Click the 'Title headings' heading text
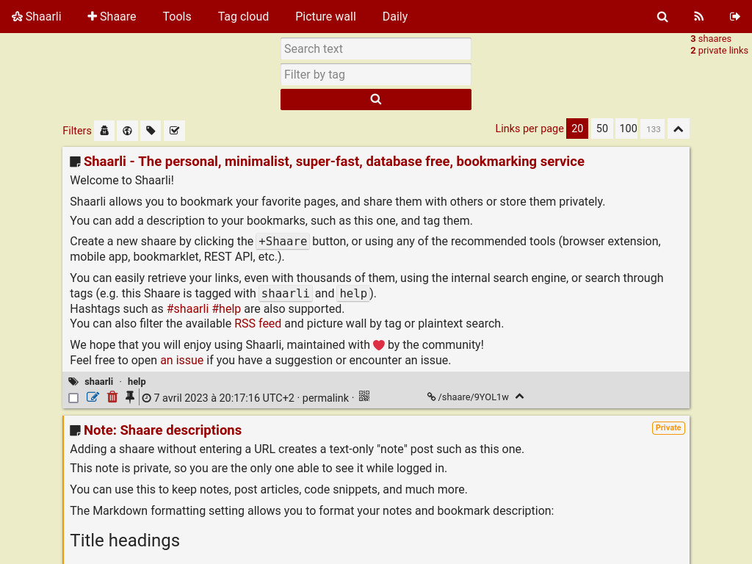 [125, 540]
